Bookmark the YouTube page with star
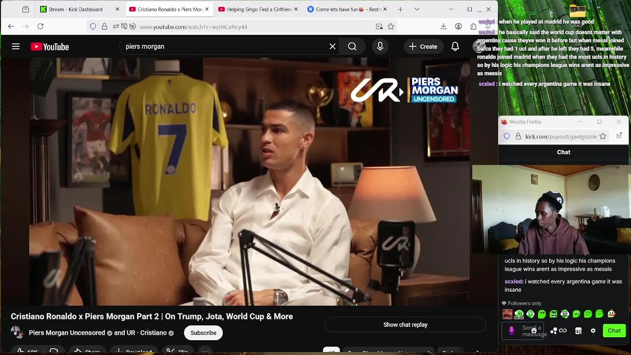This screenshot has width=631, height=355. [x=391, y=27]
